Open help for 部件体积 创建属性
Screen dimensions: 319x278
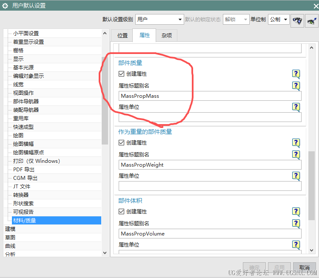tap(296, 212)
